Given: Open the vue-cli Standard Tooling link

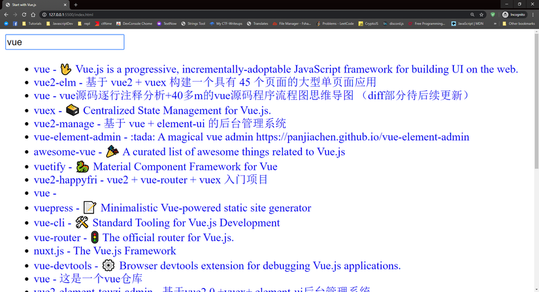Looking at the screenshot, I should point(157,223).
